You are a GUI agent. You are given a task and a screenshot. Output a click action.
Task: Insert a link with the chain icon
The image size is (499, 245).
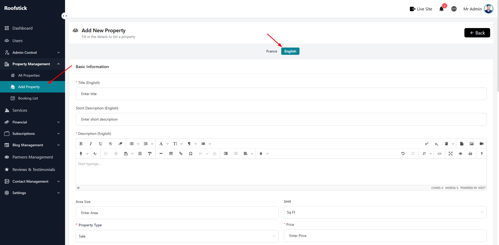tap(181, 154)
